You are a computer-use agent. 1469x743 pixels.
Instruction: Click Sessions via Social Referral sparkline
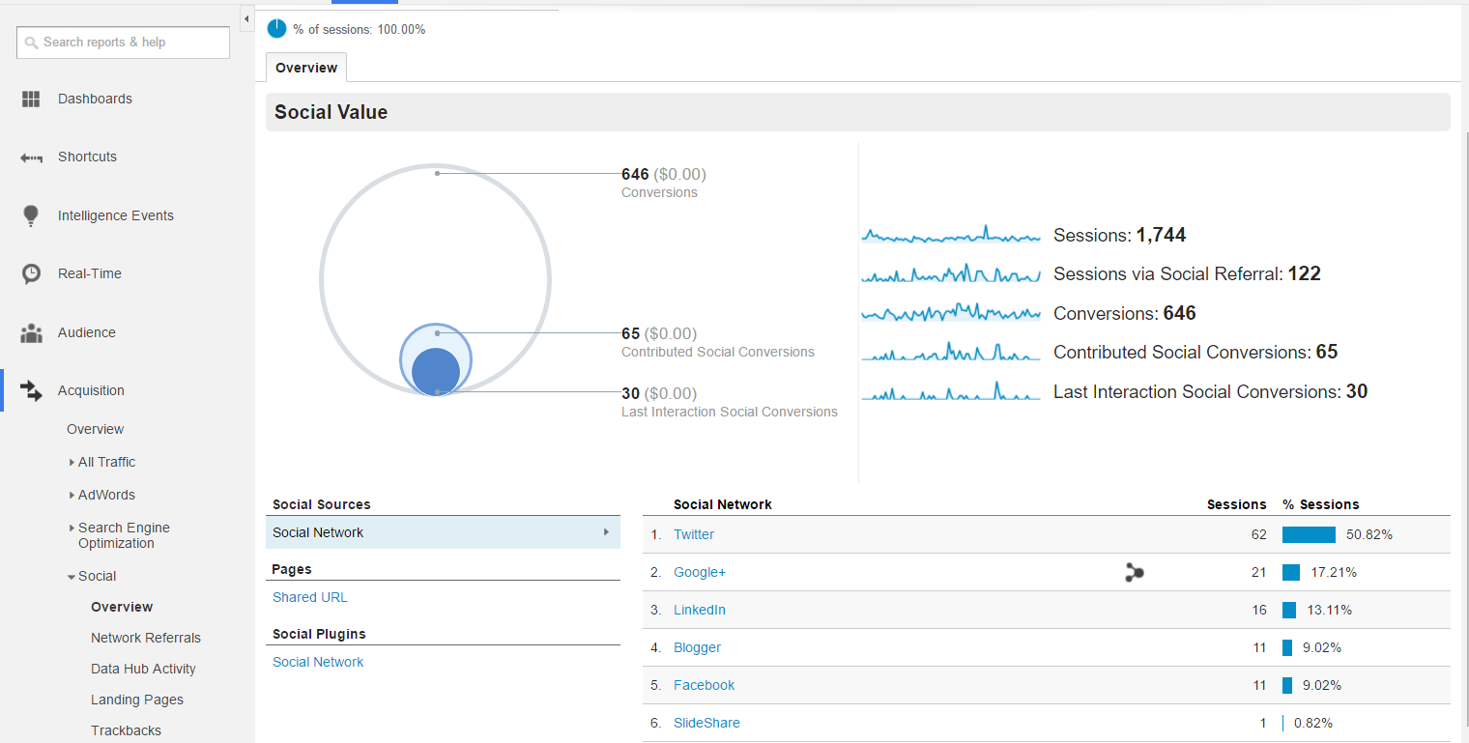[x=951, y=273]
